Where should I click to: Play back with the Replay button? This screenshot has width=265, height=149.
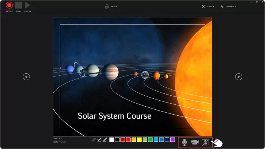(27, 5)
